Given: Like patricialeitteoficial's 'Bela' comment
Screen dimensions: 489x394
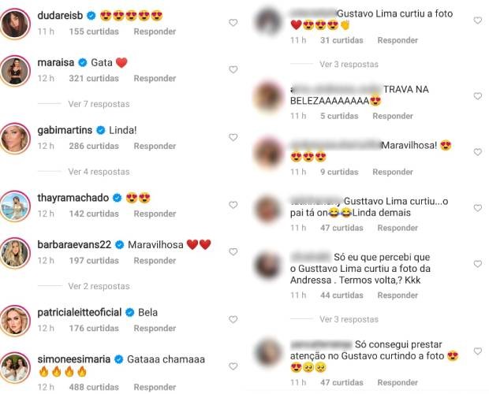Looking at the screenshot, I should coord(233,320).
